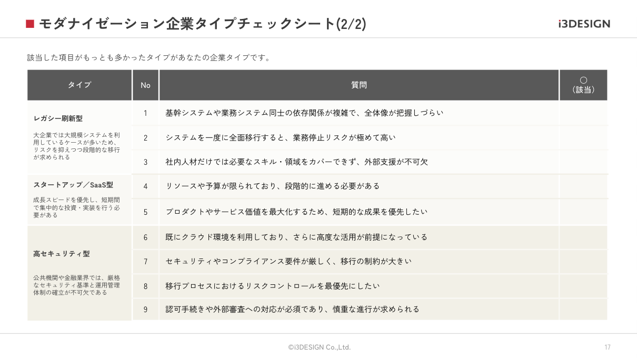637x358 pixels.
Task: Click the i3DESIGN logo
Action: coord(584,24)
